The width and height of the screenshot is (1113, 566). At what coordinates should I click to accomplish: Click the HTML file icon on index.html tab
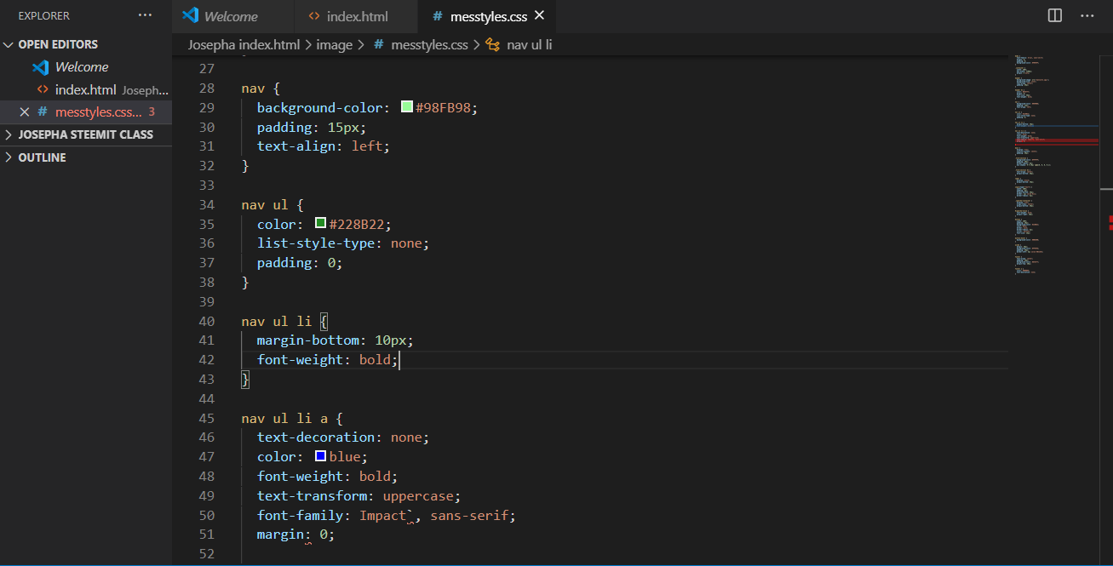[314, 16]
